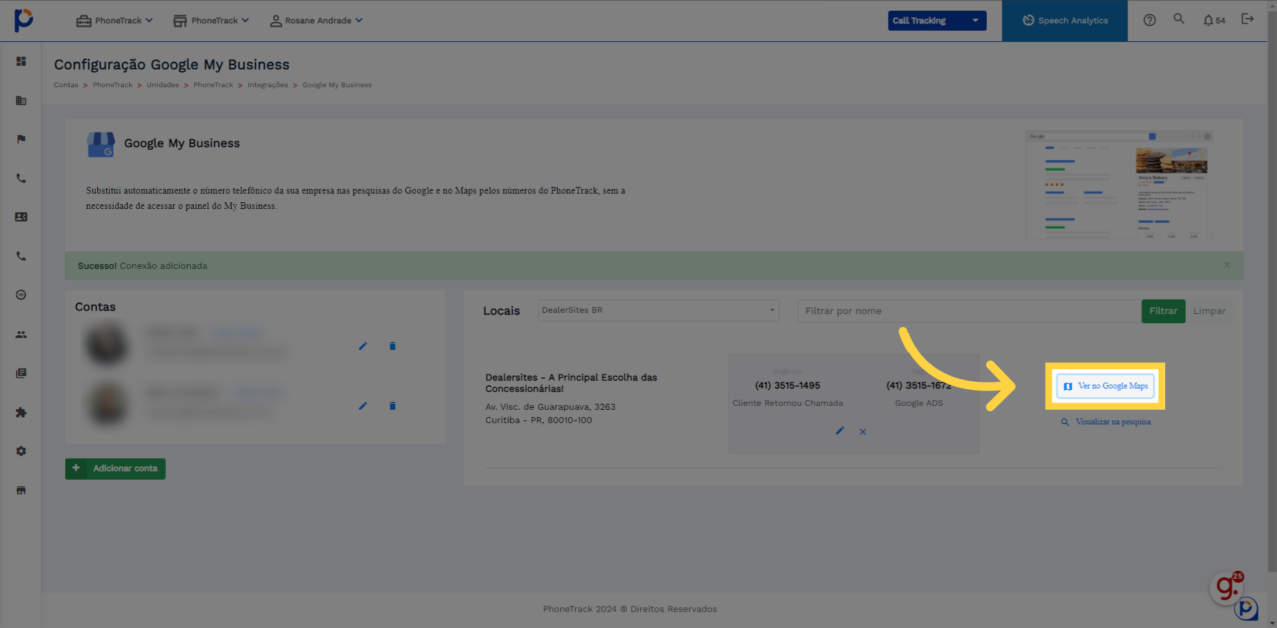Image resolution: width=1277 pixels, height=628 pixels.
Task: Delete the first account with trash icon
Action: point(393,346)
